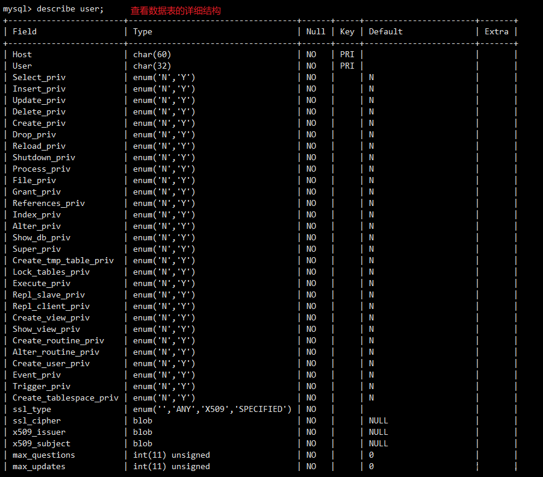Click 'PRI' key in the Host row

347,54
